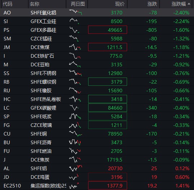Click the 名称 column header

(x=35, y=4)
